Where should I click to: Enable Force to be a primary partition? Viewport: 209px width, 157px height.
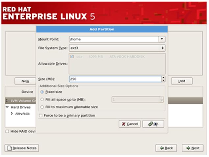[x=40, y=116]
